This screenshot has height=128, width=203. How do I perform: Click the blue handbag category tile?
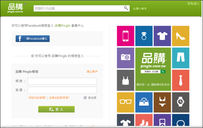point(144,102)
